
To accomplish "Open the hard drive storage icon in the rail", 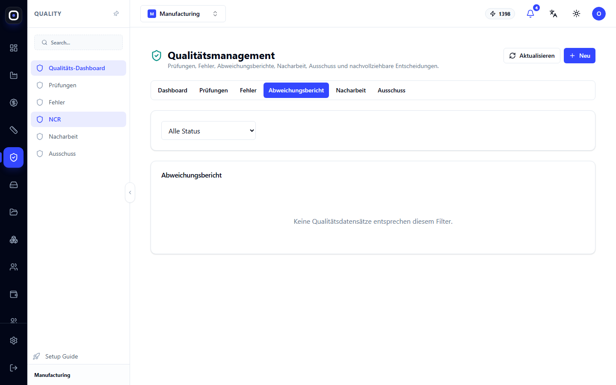I will 14,185.
